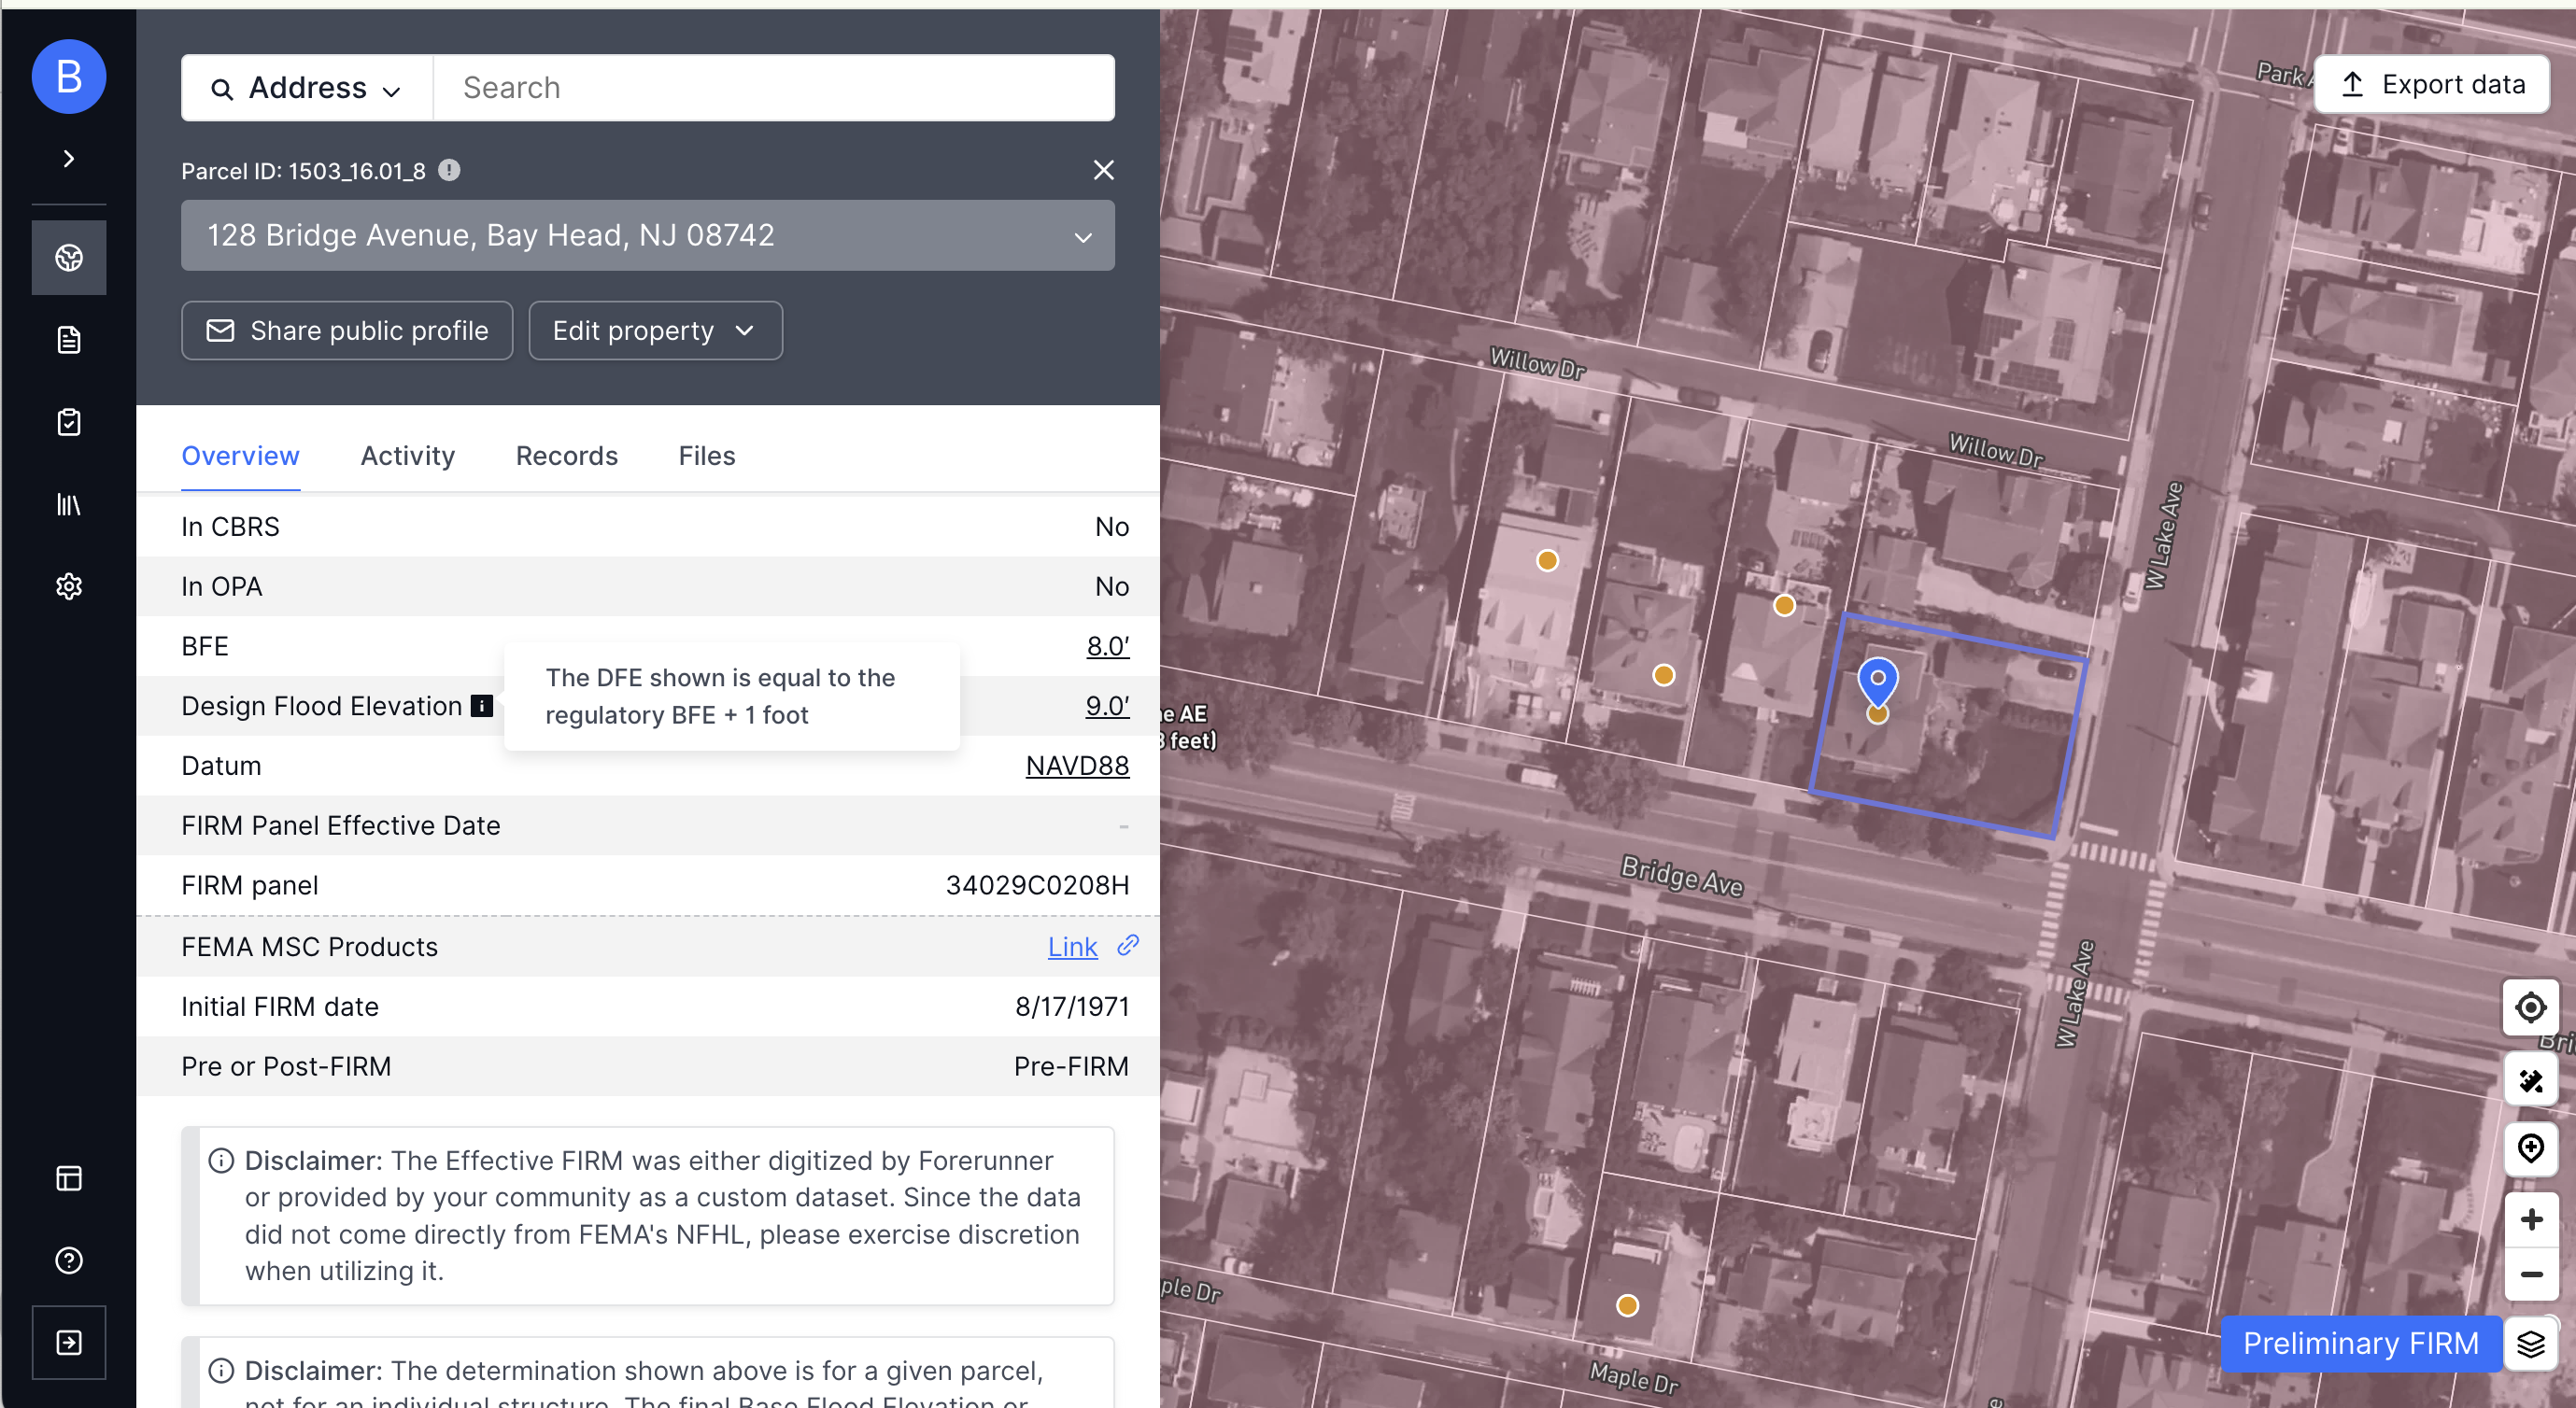Image resolution: width=2576 pixels, height=1408 pixels.
Task: Click the sign out icon at sidebar bottom
Action: 68,1342
